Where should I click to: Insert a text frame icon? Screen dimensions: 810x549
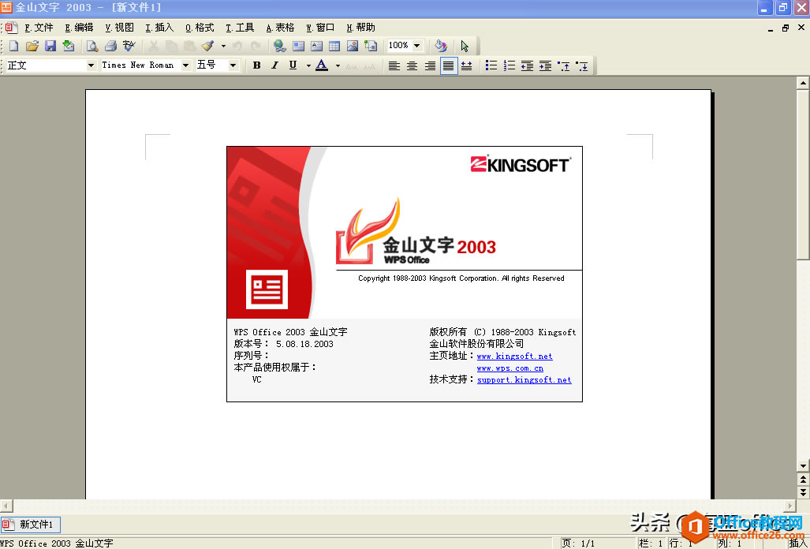[x=298, y=46]
